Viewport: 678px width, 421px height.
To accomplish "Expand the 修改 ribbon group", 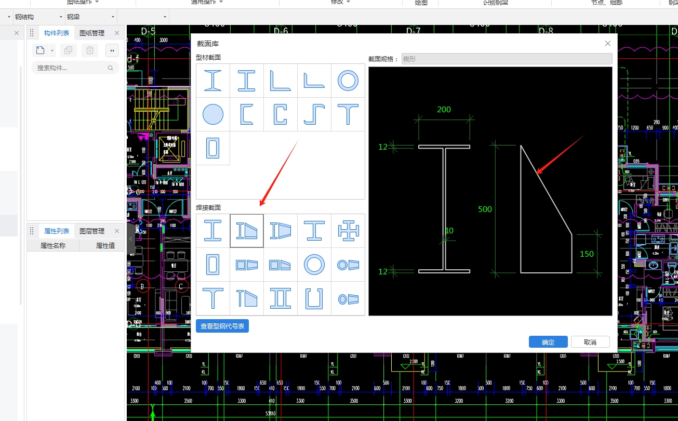I will coord(341,2).
